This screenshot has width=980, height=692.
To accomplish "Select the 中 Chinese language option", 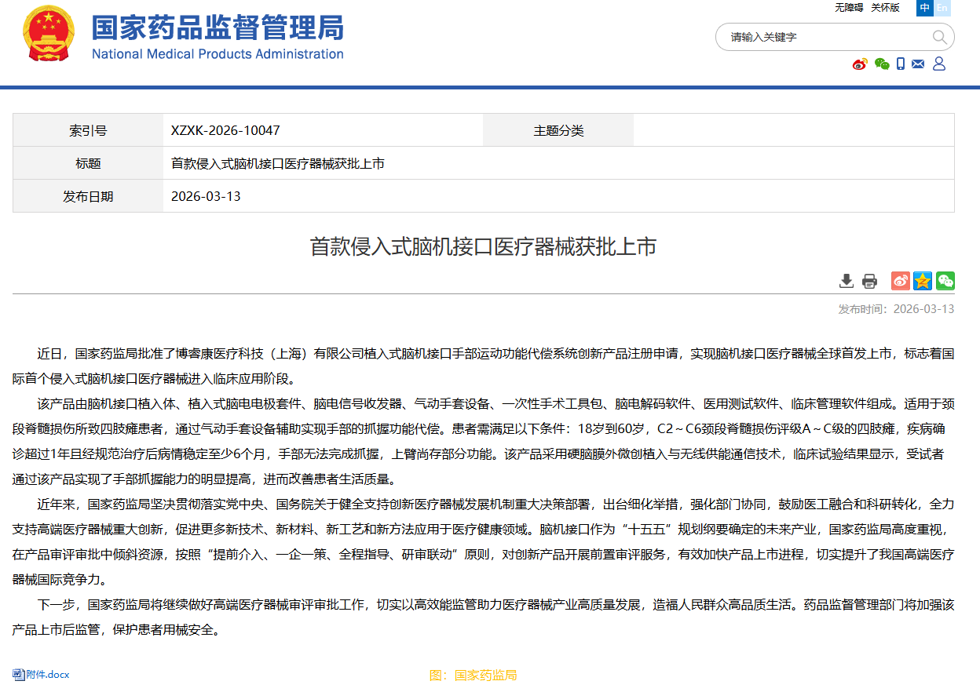I will coord(925,8).
